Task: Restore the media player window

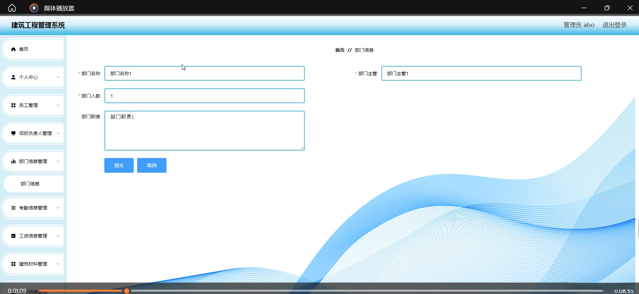Action: point(607,8)
